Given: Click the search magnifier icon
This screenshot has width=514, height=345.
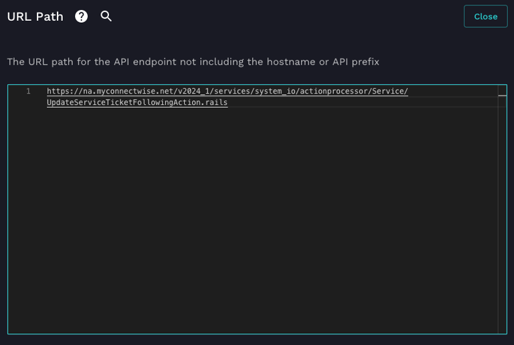Looking at the screenshot, I should point(106,16).
